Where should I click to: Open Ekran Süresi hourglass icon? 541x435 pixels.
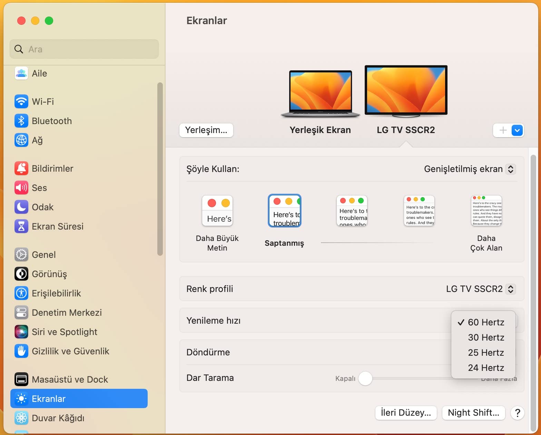pos(21,226)
